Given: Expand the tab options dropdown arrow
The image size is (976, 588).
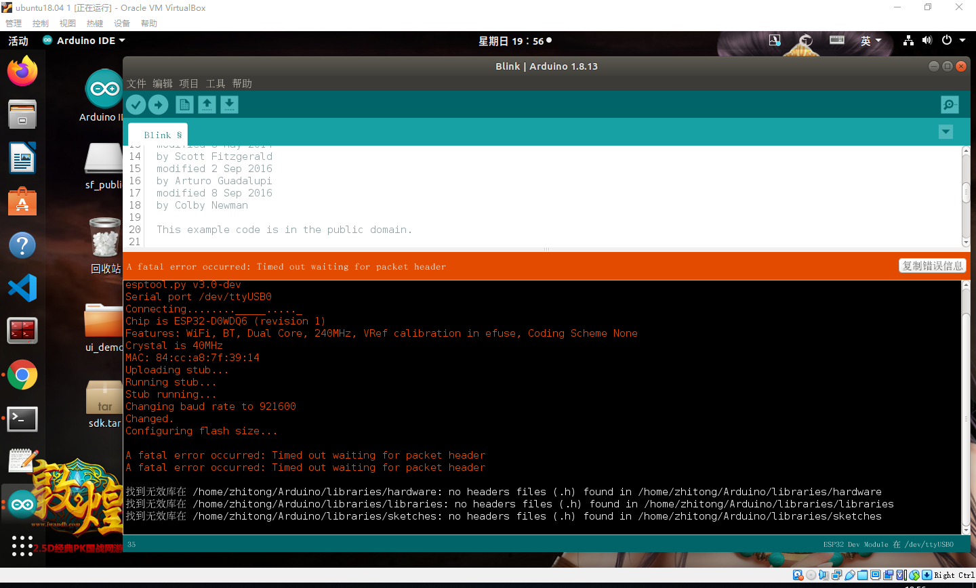Looking at the screenshot, I should coord(945,131).
